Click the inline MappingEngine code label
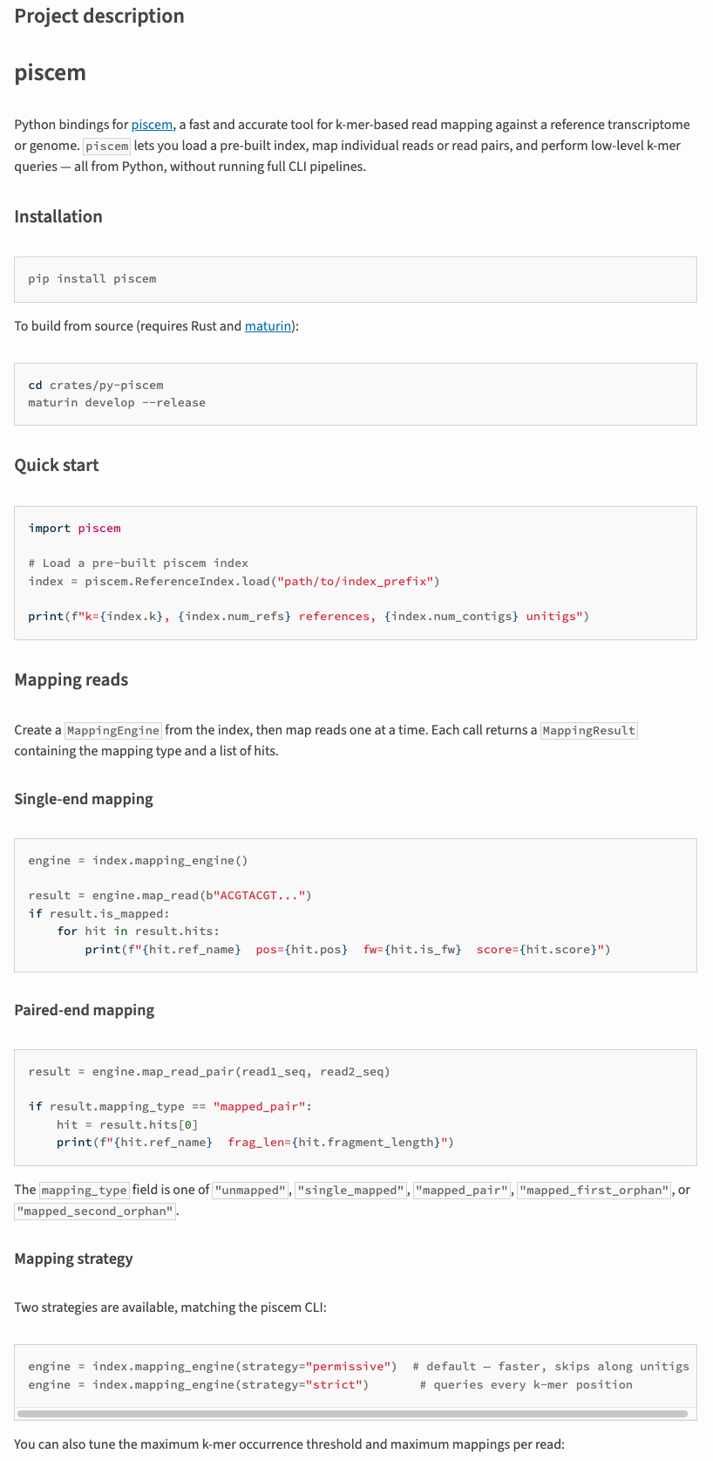Screen dimensions: 713x1461 pyautogui.click(x=113, y=731)
